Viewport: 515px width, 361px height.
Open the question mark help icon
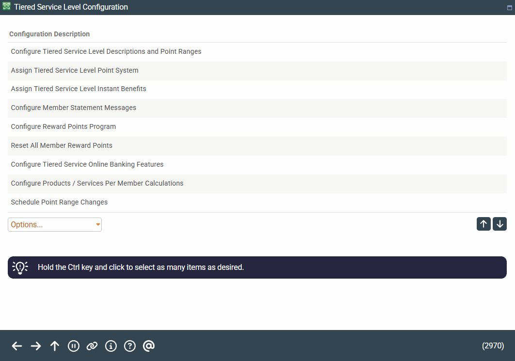(130, 345)
